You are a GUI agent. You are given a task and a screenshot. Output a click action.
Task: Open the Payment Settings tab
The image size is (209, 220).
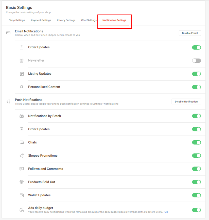coord(41,20)
